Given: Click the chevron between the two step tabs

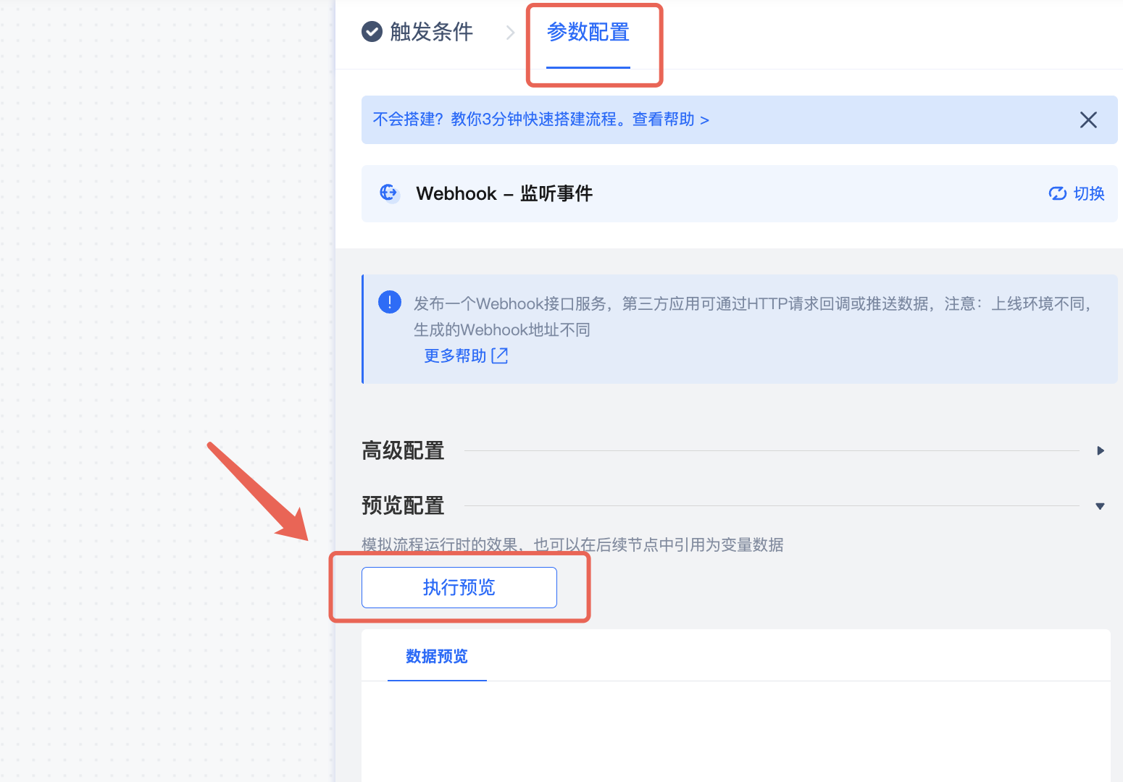Looking at the screenshot, I should (x=510, y=33).
